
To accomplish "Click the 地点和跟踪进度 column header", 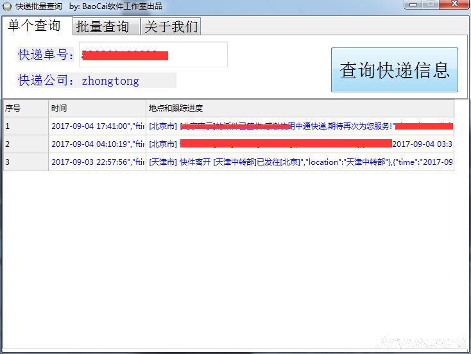I will 300,108.
